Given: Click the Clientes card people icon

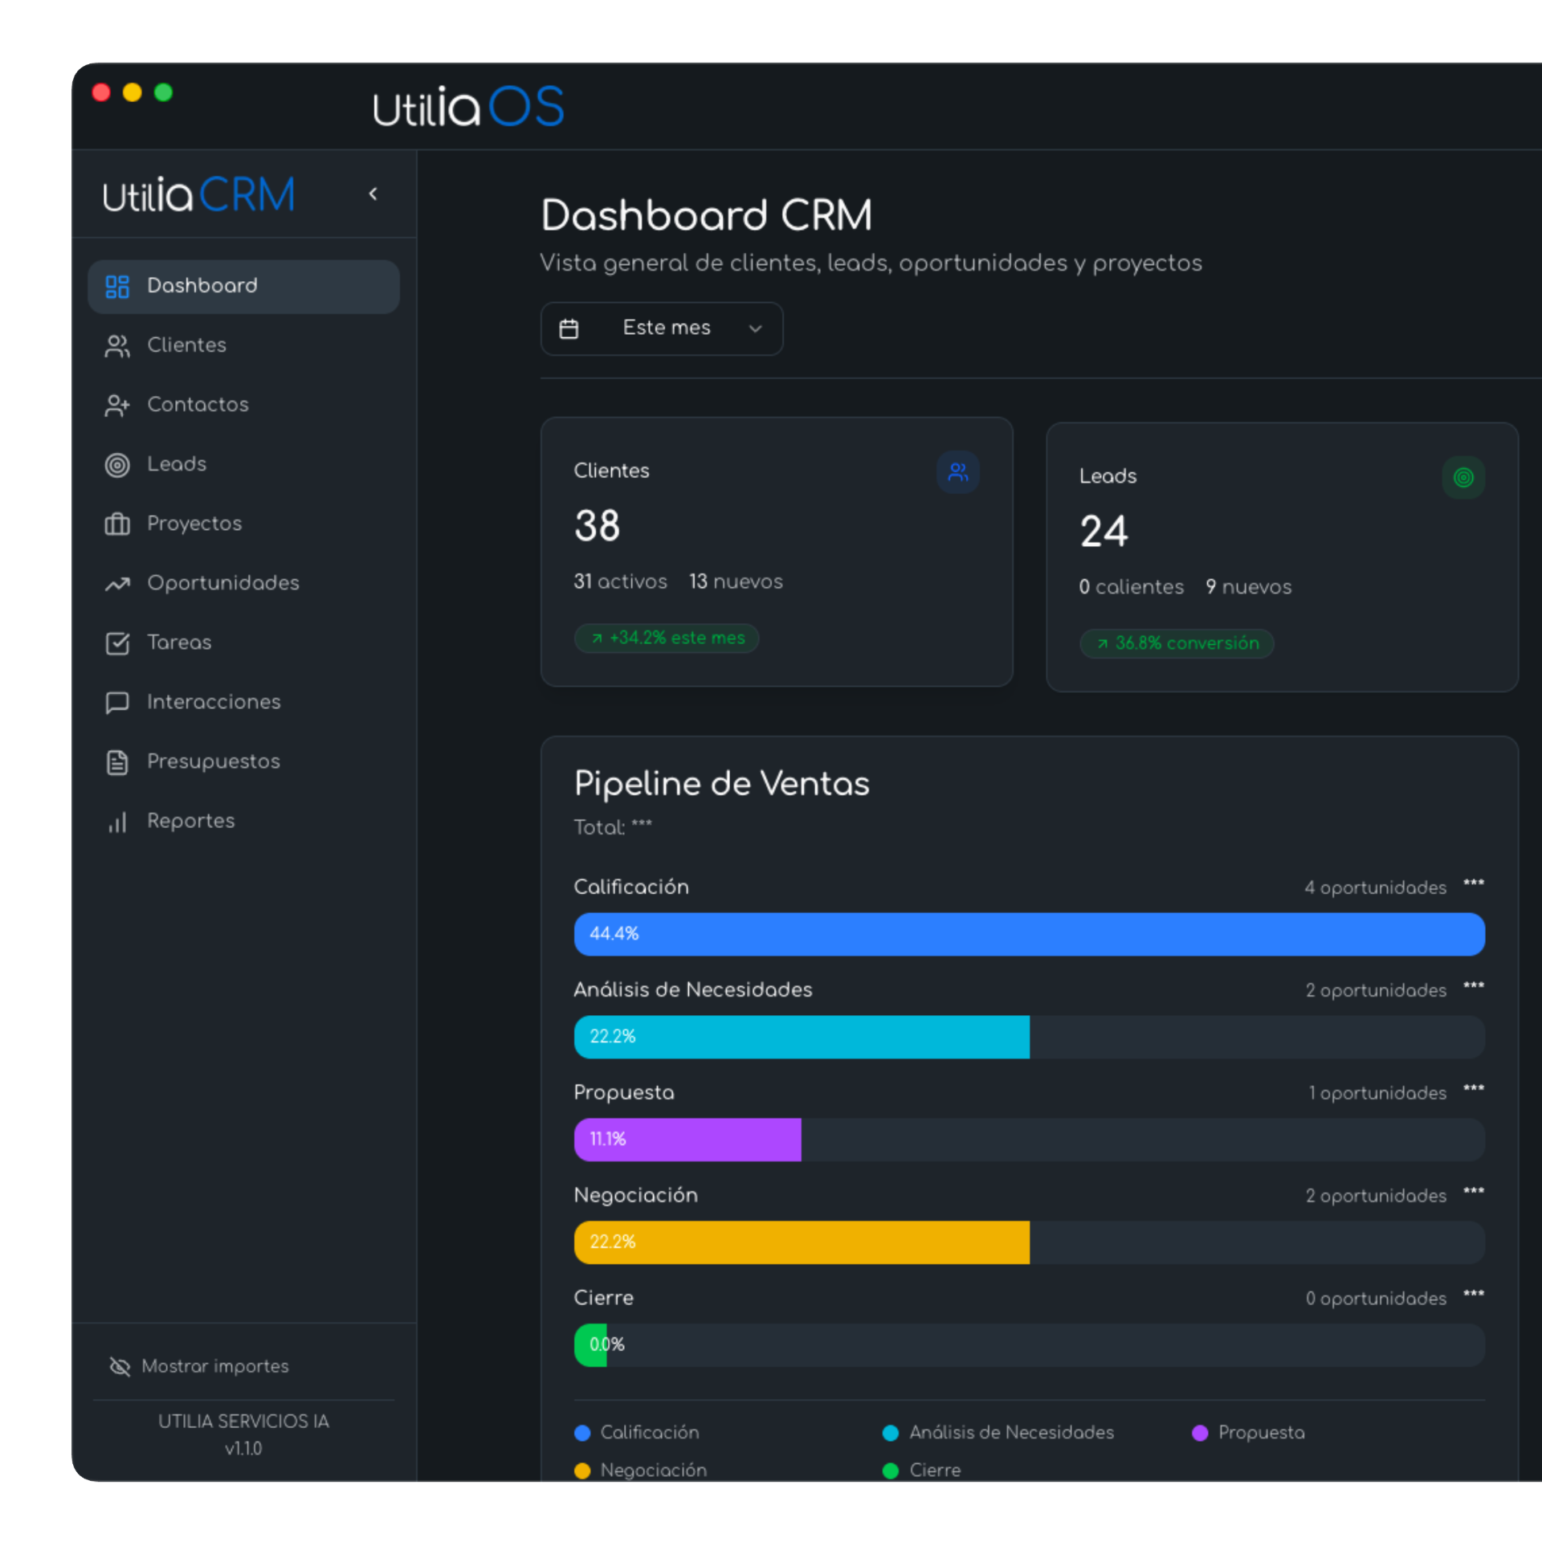Looking at the screenshot, I should [x=957, y=472].
